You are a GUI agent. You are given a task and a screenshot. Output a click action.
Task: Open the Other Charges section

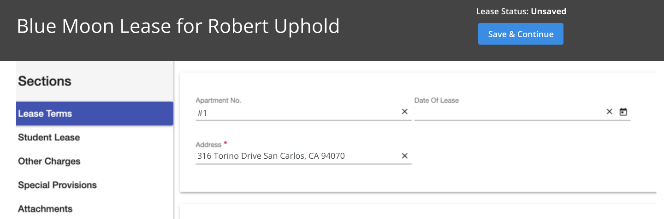click(x=49, y=161)
